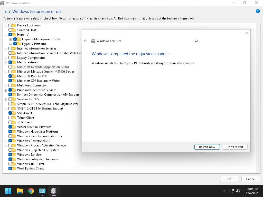The height and width of the screenshot is (197, 263).
Task: Select Remote Differential Compression API Support text
Action: 48,94
